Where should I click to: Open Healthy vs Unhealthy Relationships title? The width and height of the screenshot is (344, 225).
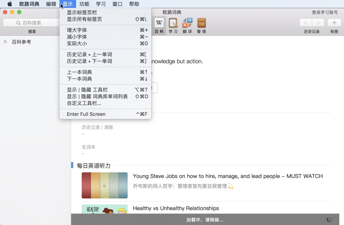[x=176, y=208]
